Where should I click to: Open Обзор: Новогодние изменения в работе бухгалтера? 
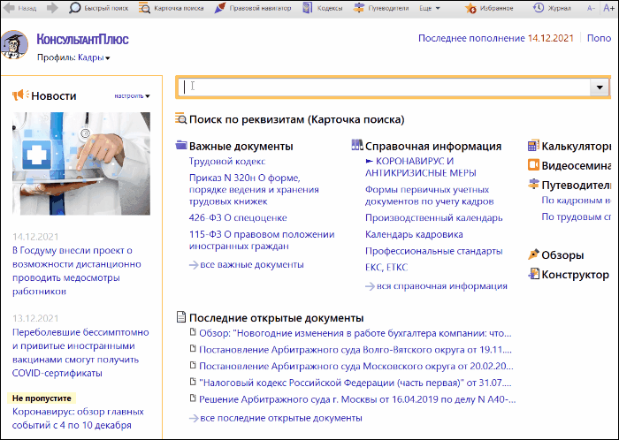coord(355,334)
